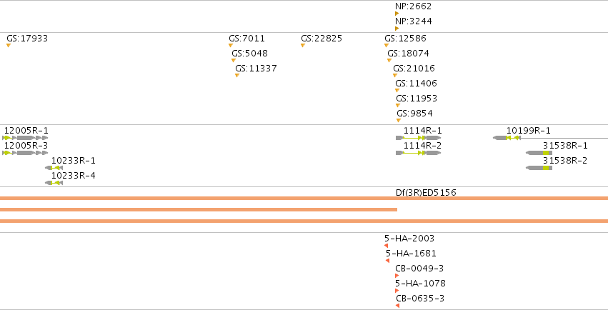The width and height of the screenshot is (608, 310).
Task: Select the 1114R-1 transcript label
Action: [x=423, y=131]
